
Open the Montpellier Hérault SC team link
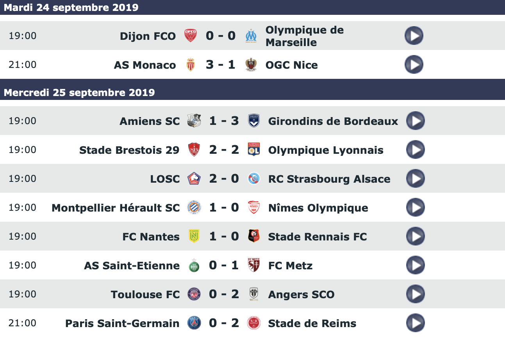(116, 208)
